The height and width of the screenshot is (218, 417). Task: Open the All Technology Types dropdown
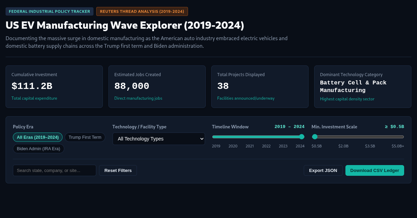click(x=159, y=139)
